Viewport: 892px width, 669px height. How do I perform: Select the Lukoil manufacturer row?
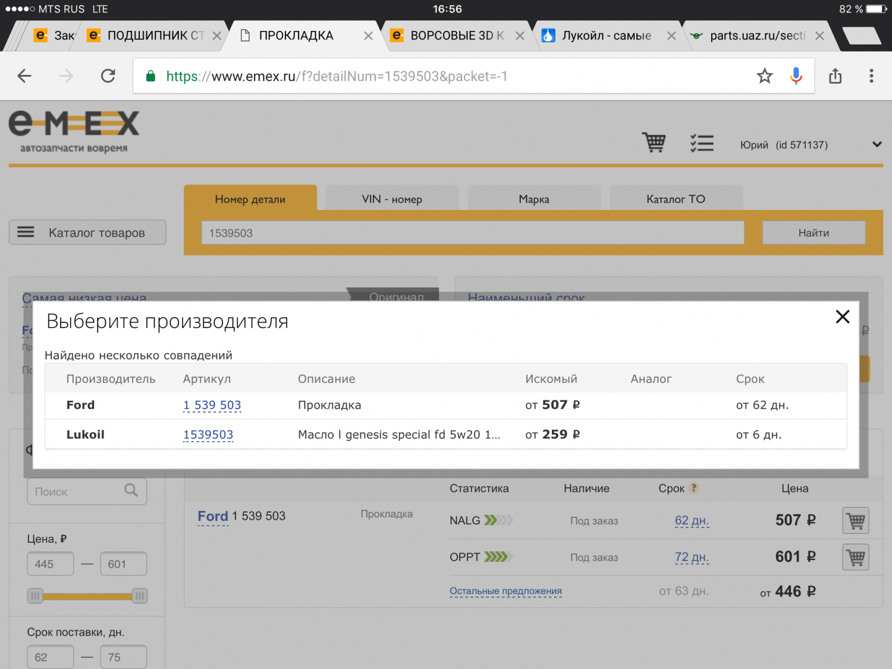tap(446, 435)
